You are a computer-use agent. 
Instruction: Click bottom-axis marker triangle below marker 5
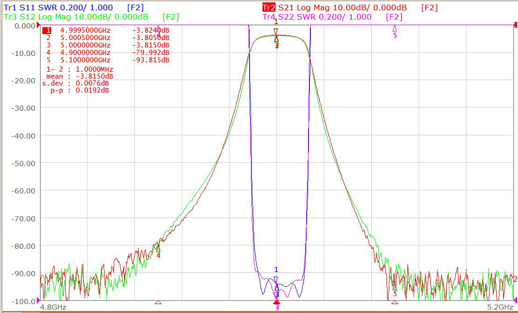tap(394, 302)
